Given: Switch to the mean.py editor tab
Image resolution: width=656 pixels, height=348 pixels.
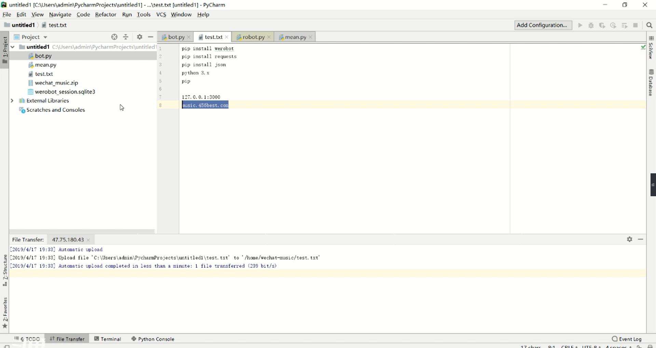Looking at the screenshot, I should tap(295, 37).
